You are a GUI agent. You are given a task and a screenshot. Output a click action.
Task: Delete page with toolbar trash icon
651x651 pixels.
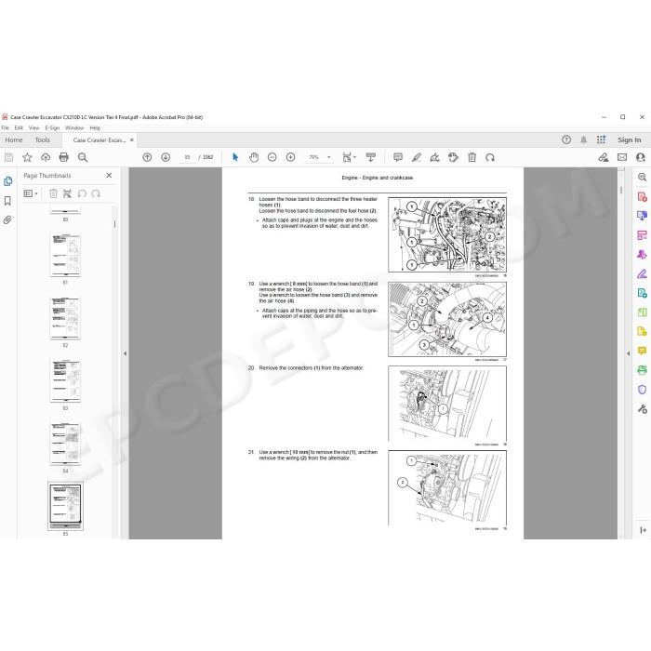472,157
